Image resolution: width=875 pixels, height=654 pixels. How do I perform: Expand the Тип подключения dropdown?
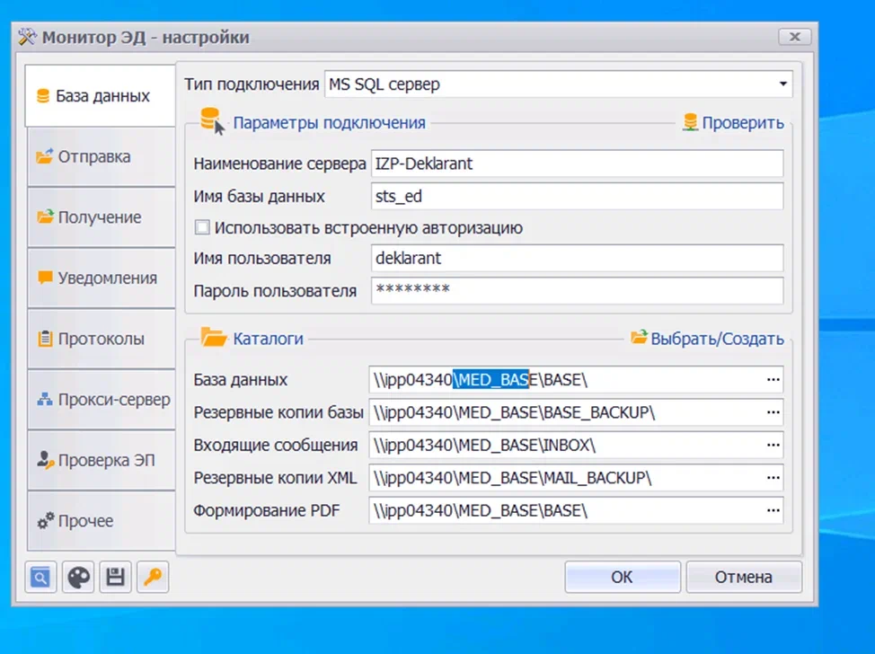pos(783,84)
